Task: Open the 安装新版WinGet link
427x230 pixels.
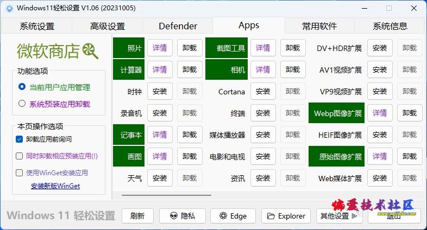Action: [55, 186]
